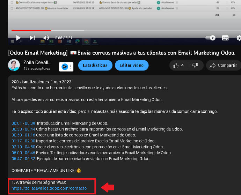
Task: Jump to timestamp 00:44
Action: click(x=30, y=129)
